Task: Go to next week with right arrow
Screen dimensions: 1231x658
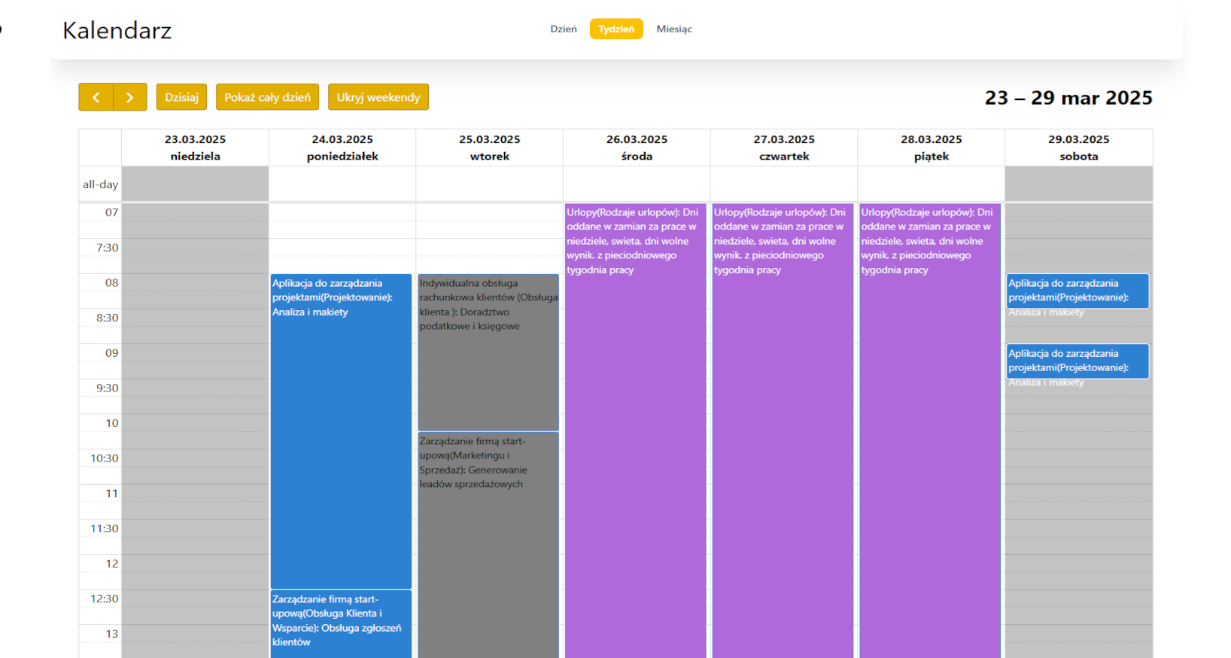Action: pyautogui.click(x=130, y=97)
